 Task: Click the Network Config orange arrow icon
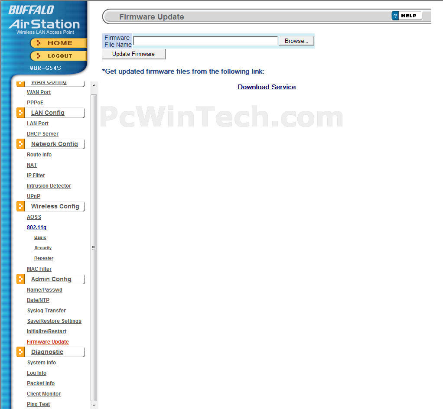(20, 144)
